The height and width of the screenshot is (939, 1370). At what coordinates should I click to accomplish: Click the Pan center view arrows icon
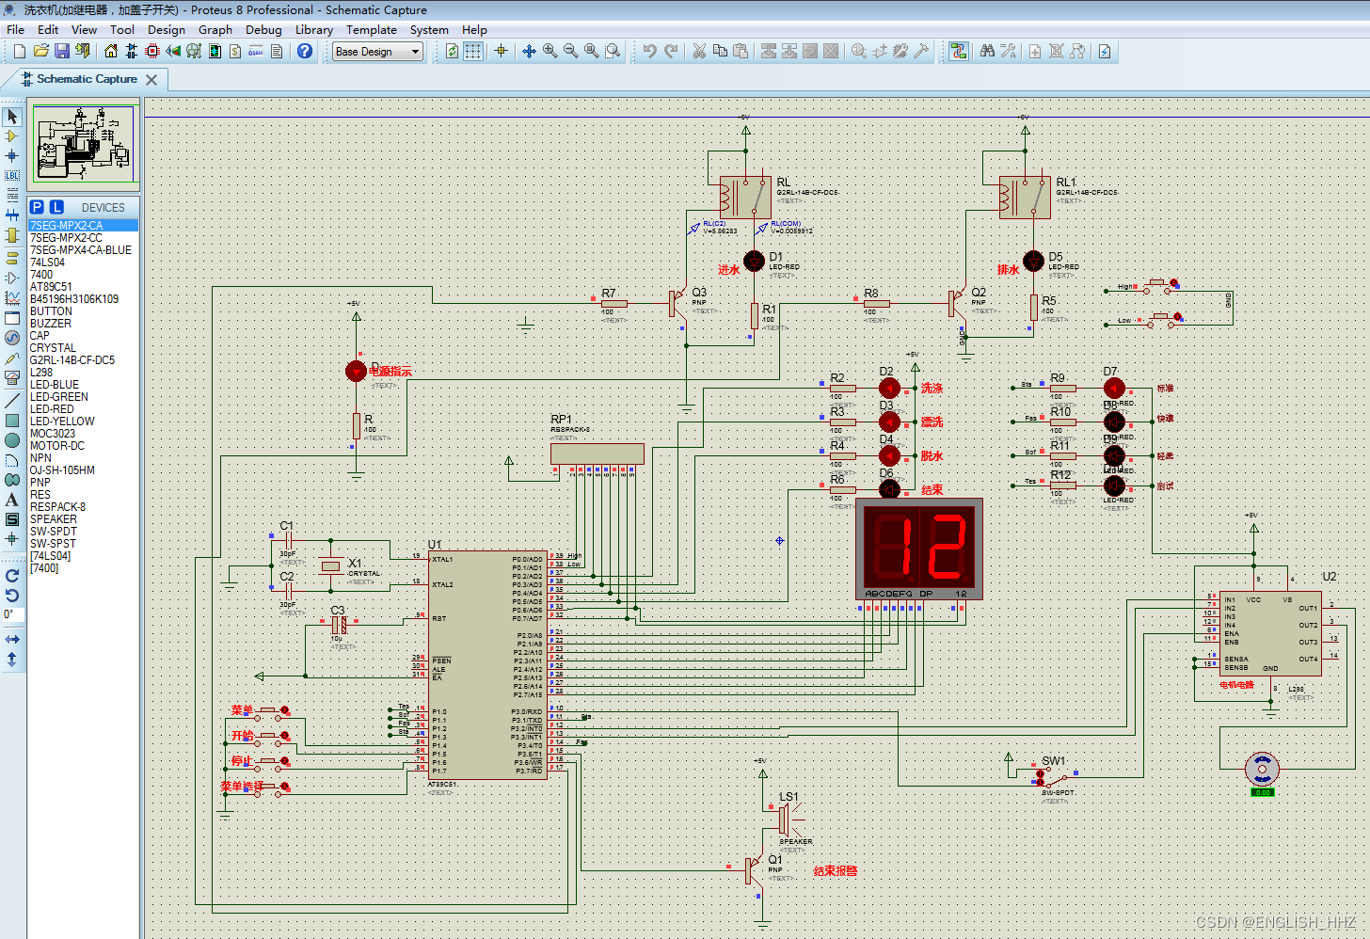(x=529, y=51)
